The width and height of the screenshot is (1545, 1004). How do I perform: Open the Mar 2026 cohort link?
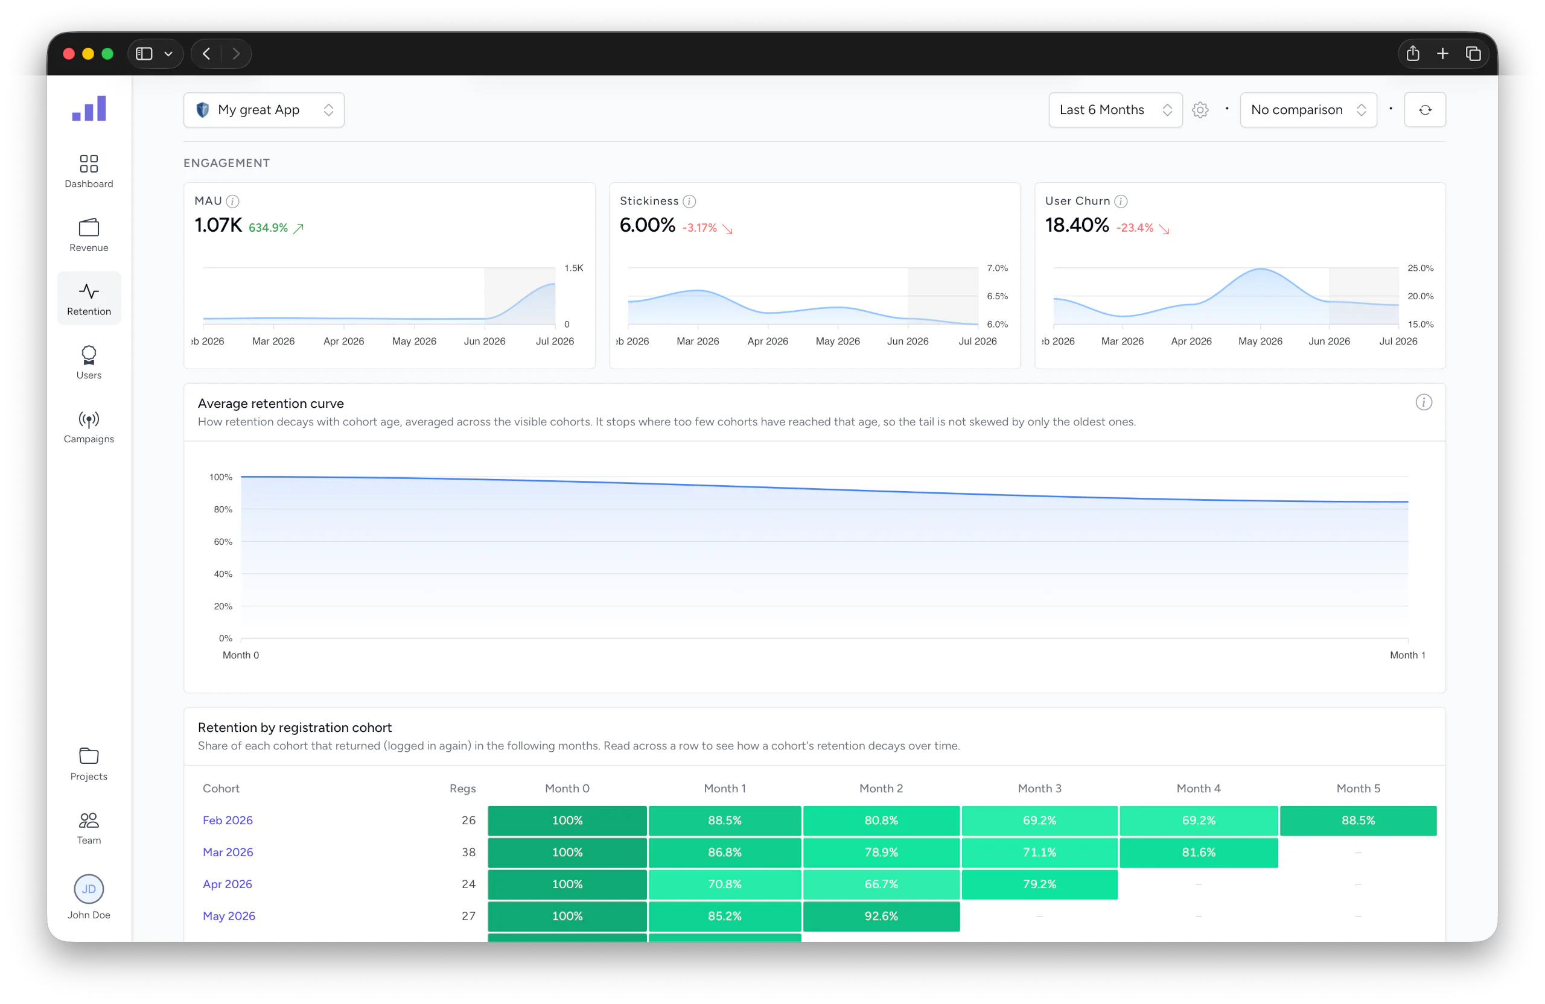[228, 852]
